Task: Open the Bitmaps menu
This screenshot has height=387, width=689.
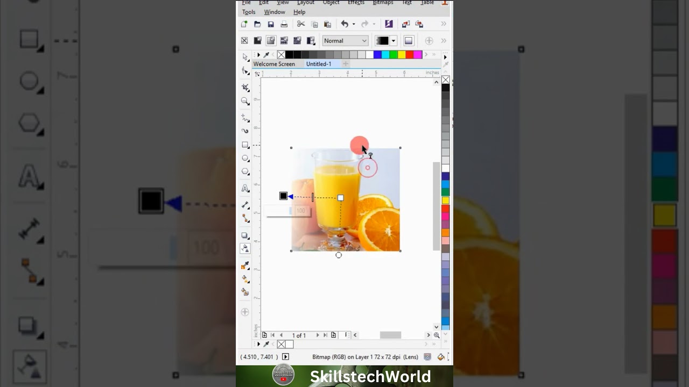Action: tap(383, 3)
